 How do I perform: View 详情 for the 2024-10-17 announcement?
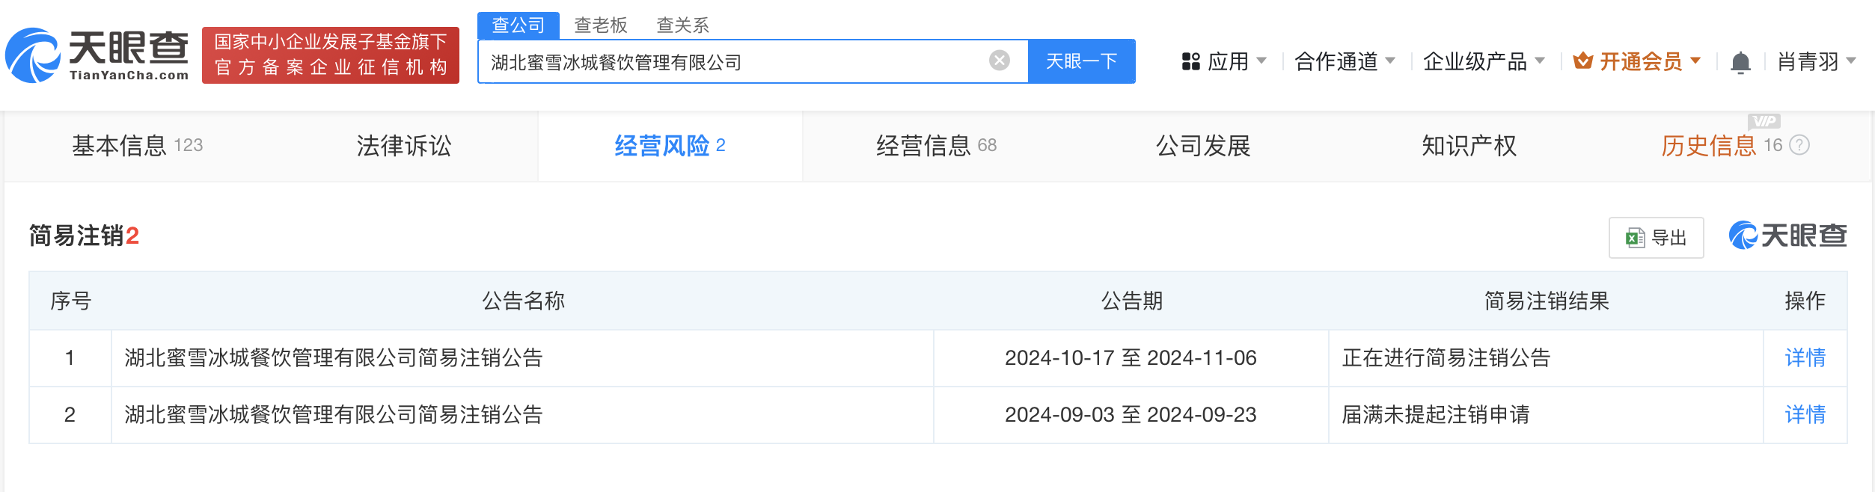click(1805, 358)
